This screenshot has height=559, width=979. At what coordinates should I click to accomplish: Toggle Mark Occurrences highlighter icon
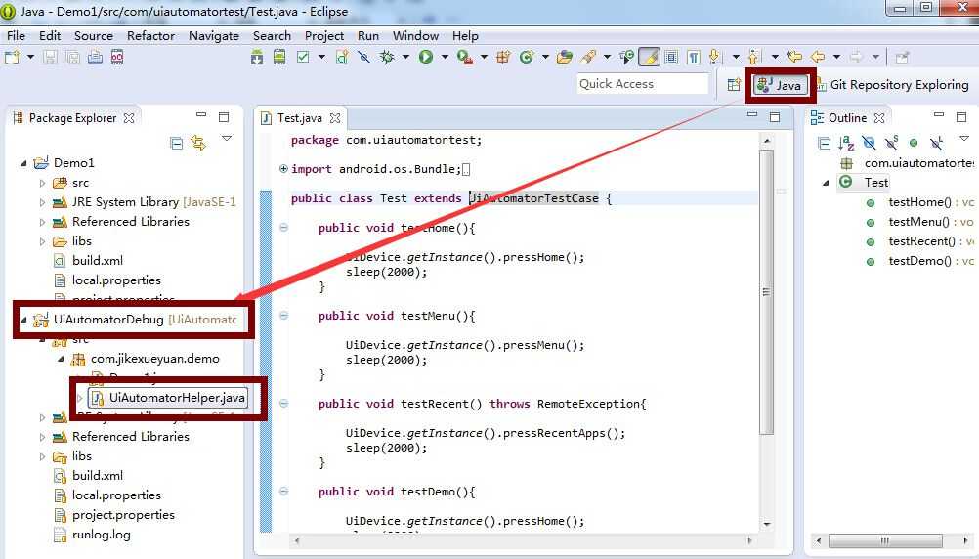point(650,58)
